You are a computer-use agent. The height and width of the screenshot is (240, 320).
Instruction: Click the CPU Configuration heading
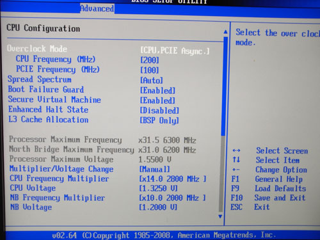[x=44, y=28]
